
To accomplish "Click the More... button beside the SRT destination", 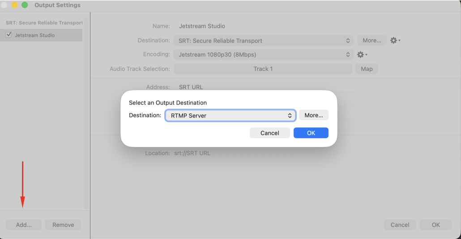I will [x=371, y=40].
